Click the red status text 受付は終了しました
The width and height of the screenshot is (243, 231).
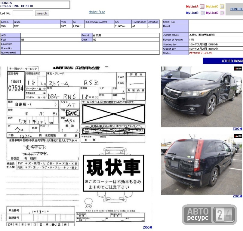coord(200,53)
